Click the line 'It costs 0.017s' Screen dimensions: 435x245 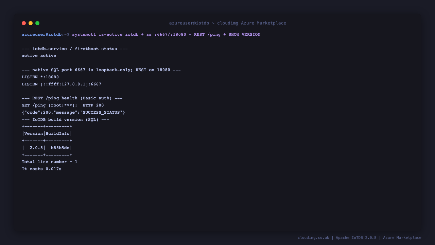(41, 169)
